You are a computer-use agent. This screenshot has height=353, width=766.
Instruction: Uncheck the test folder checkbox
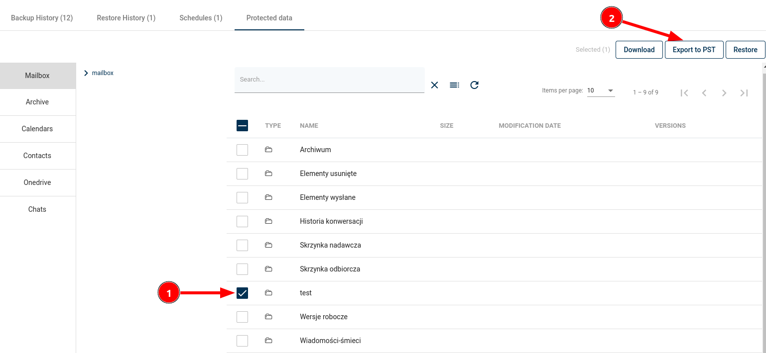pos(242,293)
